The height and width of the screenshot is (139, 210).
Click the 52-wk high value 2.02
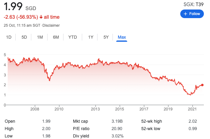(193, 121)
